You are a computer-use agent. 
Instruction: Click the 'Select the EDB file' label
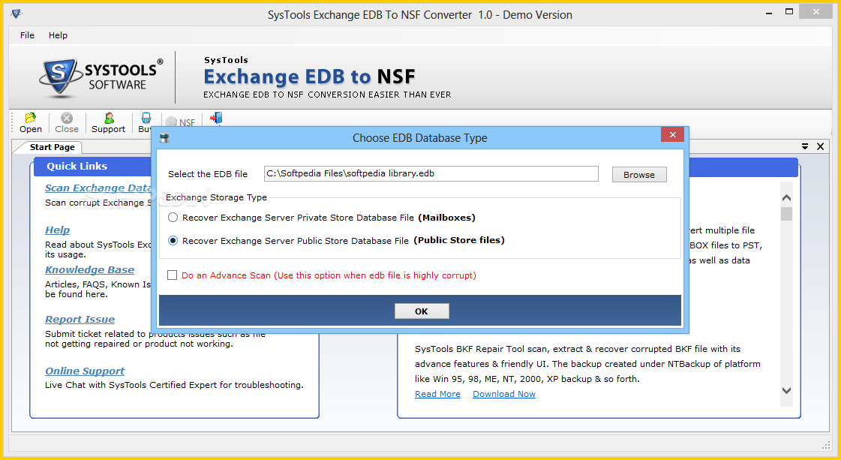click(x=208, y=174)
